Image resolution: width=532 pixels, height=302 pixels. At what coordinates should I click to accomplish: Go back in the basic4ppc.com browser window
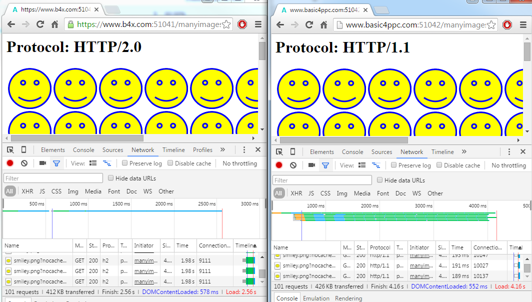pyautogui.click(x=280, y=25)
